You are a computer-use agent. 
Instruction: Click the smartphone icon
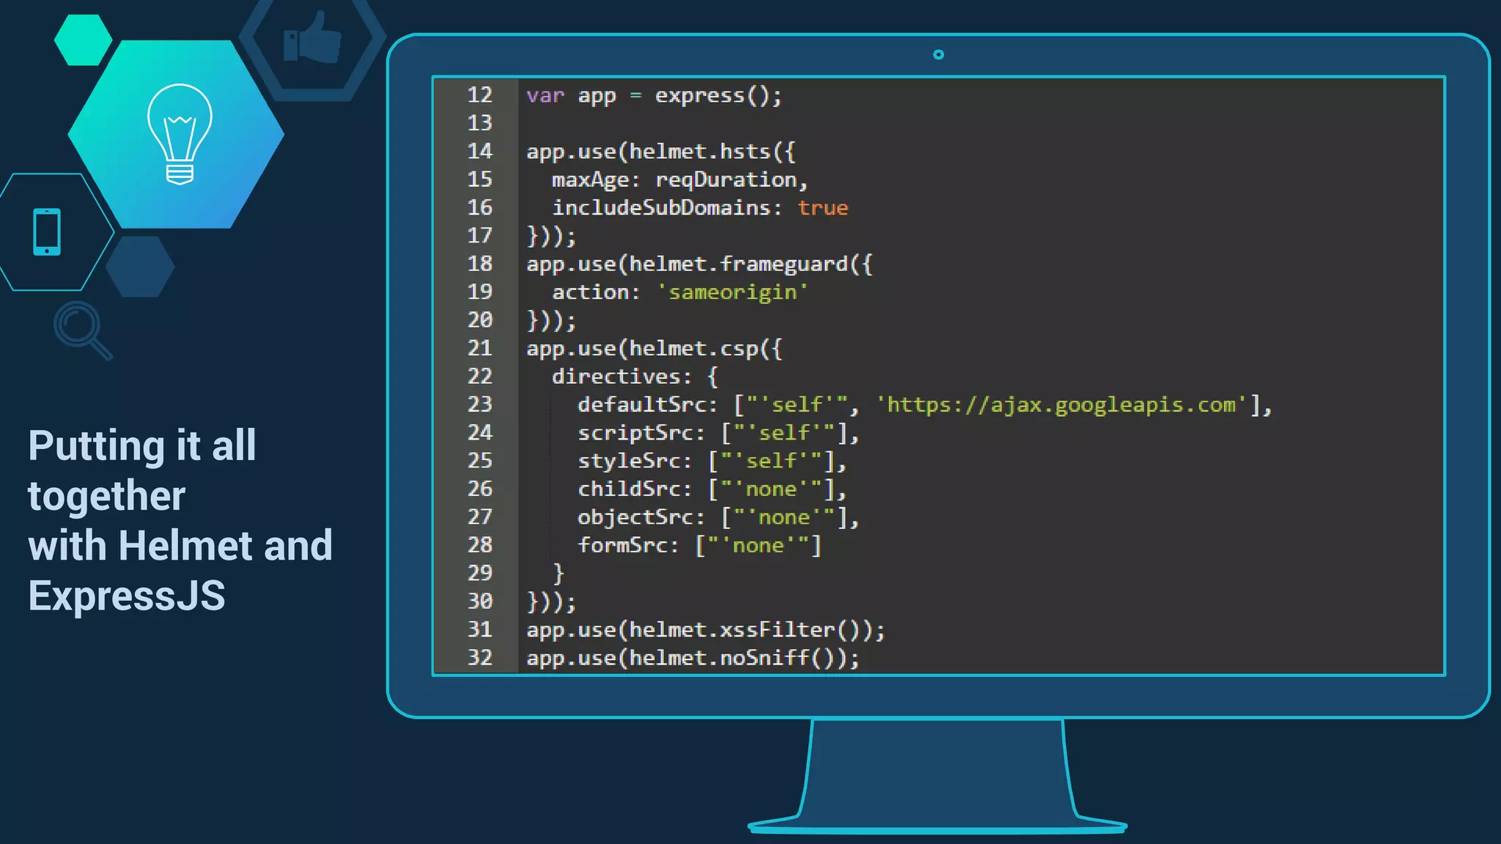pyautogui.click(x=47, y=232)
